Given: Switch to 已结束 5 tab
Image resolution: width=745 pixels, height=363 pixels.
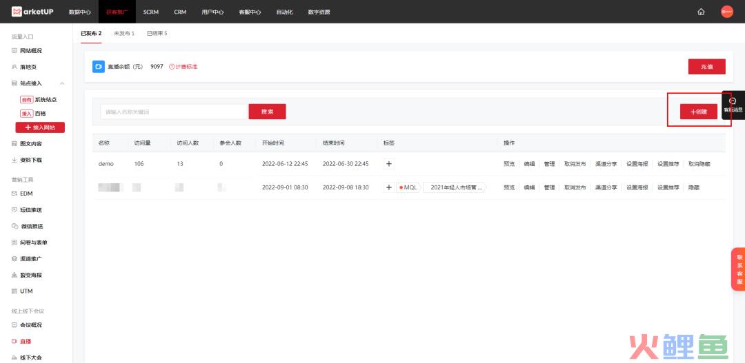Looking at the screenshot, I should pos(157,34).
